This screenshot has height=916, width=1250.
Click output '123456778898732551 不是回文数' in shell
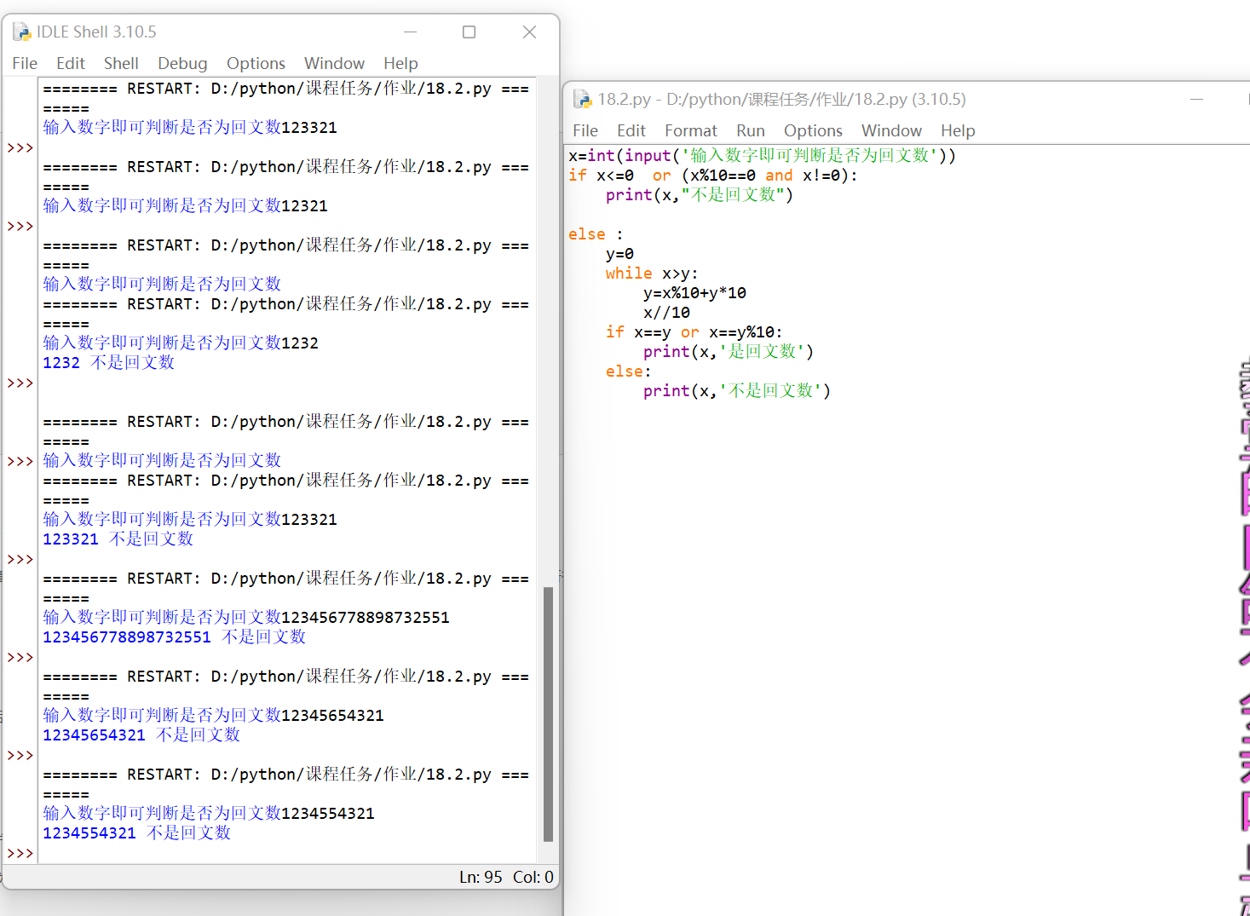click(174, 637)
